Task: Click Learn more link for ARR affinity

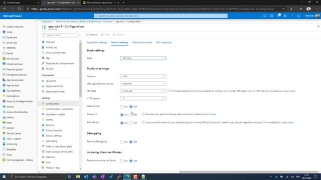Action: coord(287,122)
